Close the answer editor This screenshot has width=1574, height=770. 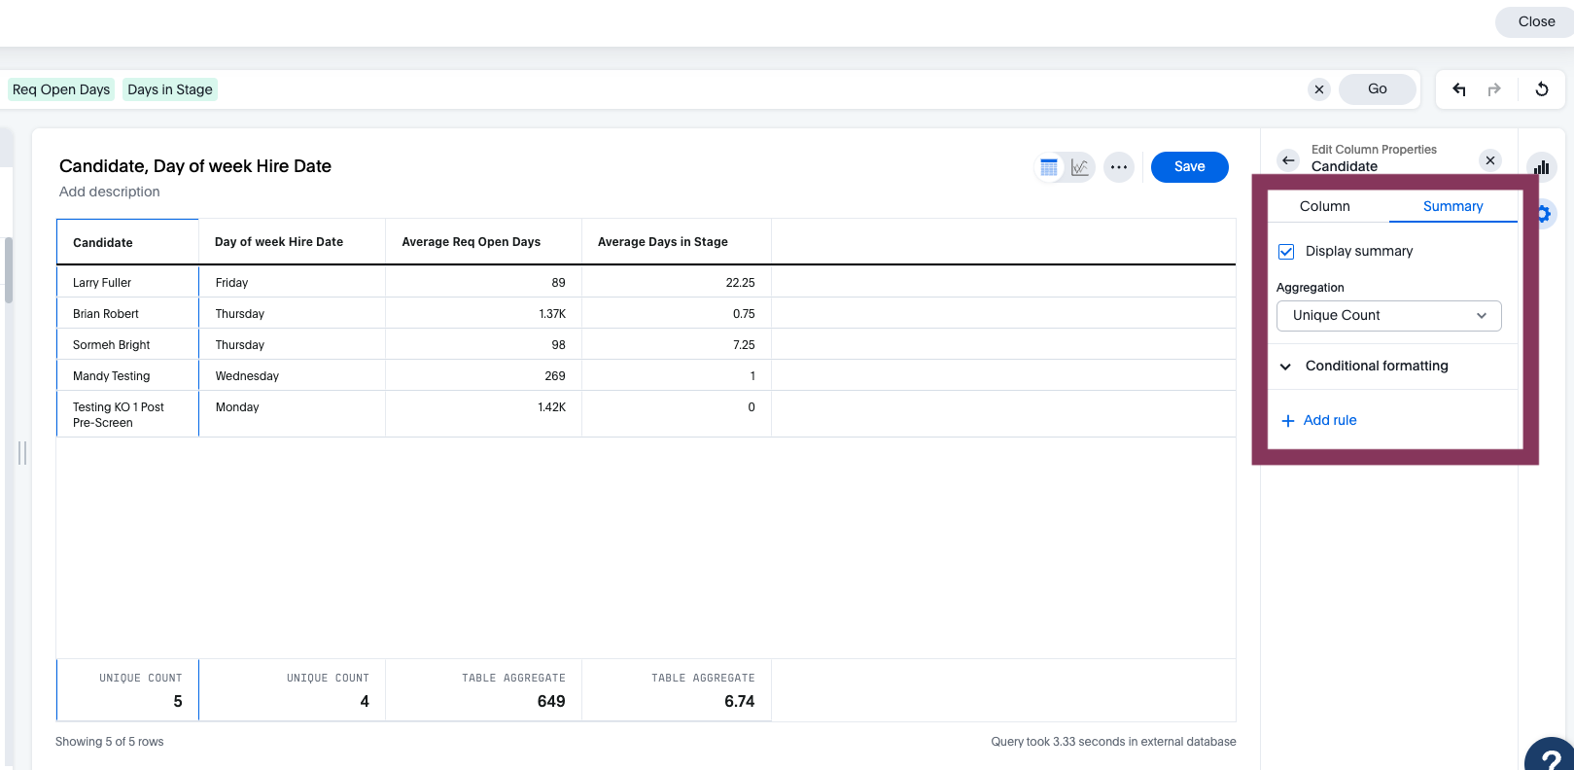(x=1536, y=21)
